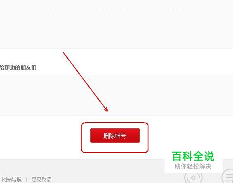The height and width of the screenshot is (183, 233).
Task: Open the 网站导航 footer link
Action: pos(12,179)
